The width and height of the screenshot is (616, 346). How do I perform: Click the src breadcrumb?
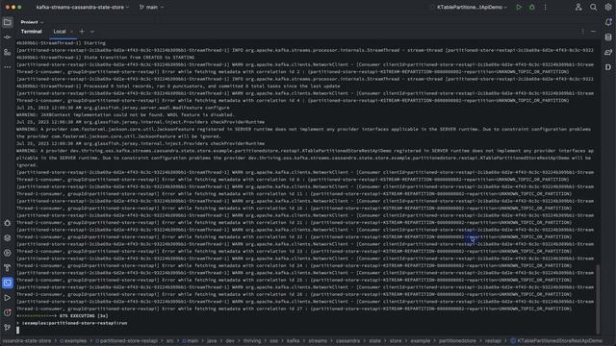169,341
